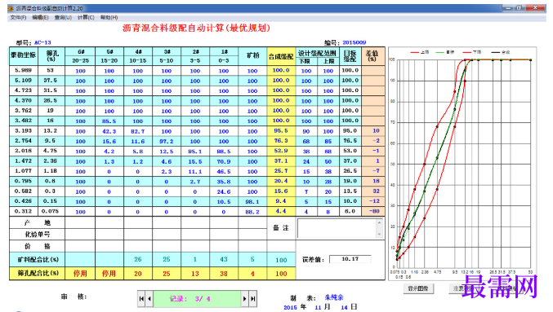Select the 矿粉 cell with value 88.2
This screenshot has width=553, height=312.
pos(252,212)
